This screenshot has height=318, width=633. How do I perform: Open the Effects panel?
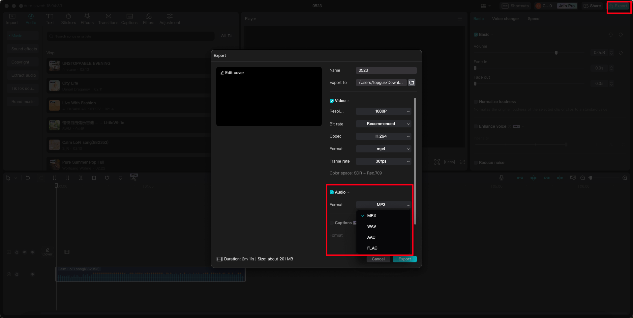tap(87, 18)
